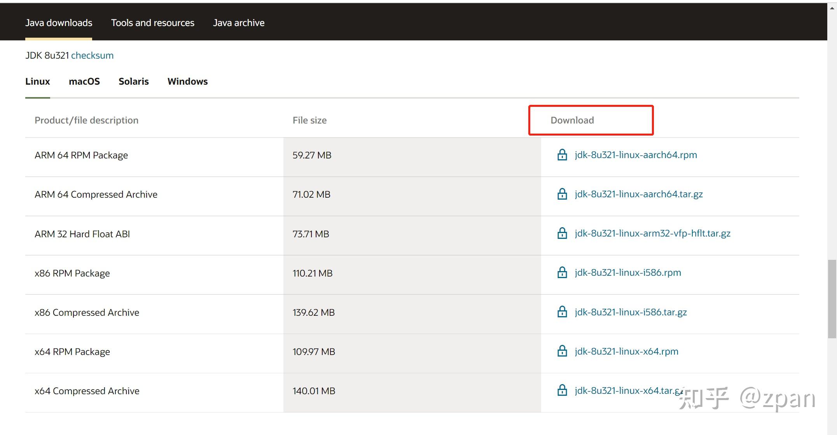
Task: Download jdk-8u321-linux-aarch64.rpm
Action: [636, 155]
